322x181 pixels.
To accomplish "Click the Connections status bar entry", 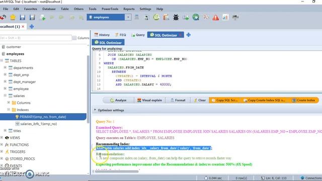I will (311, 178).
